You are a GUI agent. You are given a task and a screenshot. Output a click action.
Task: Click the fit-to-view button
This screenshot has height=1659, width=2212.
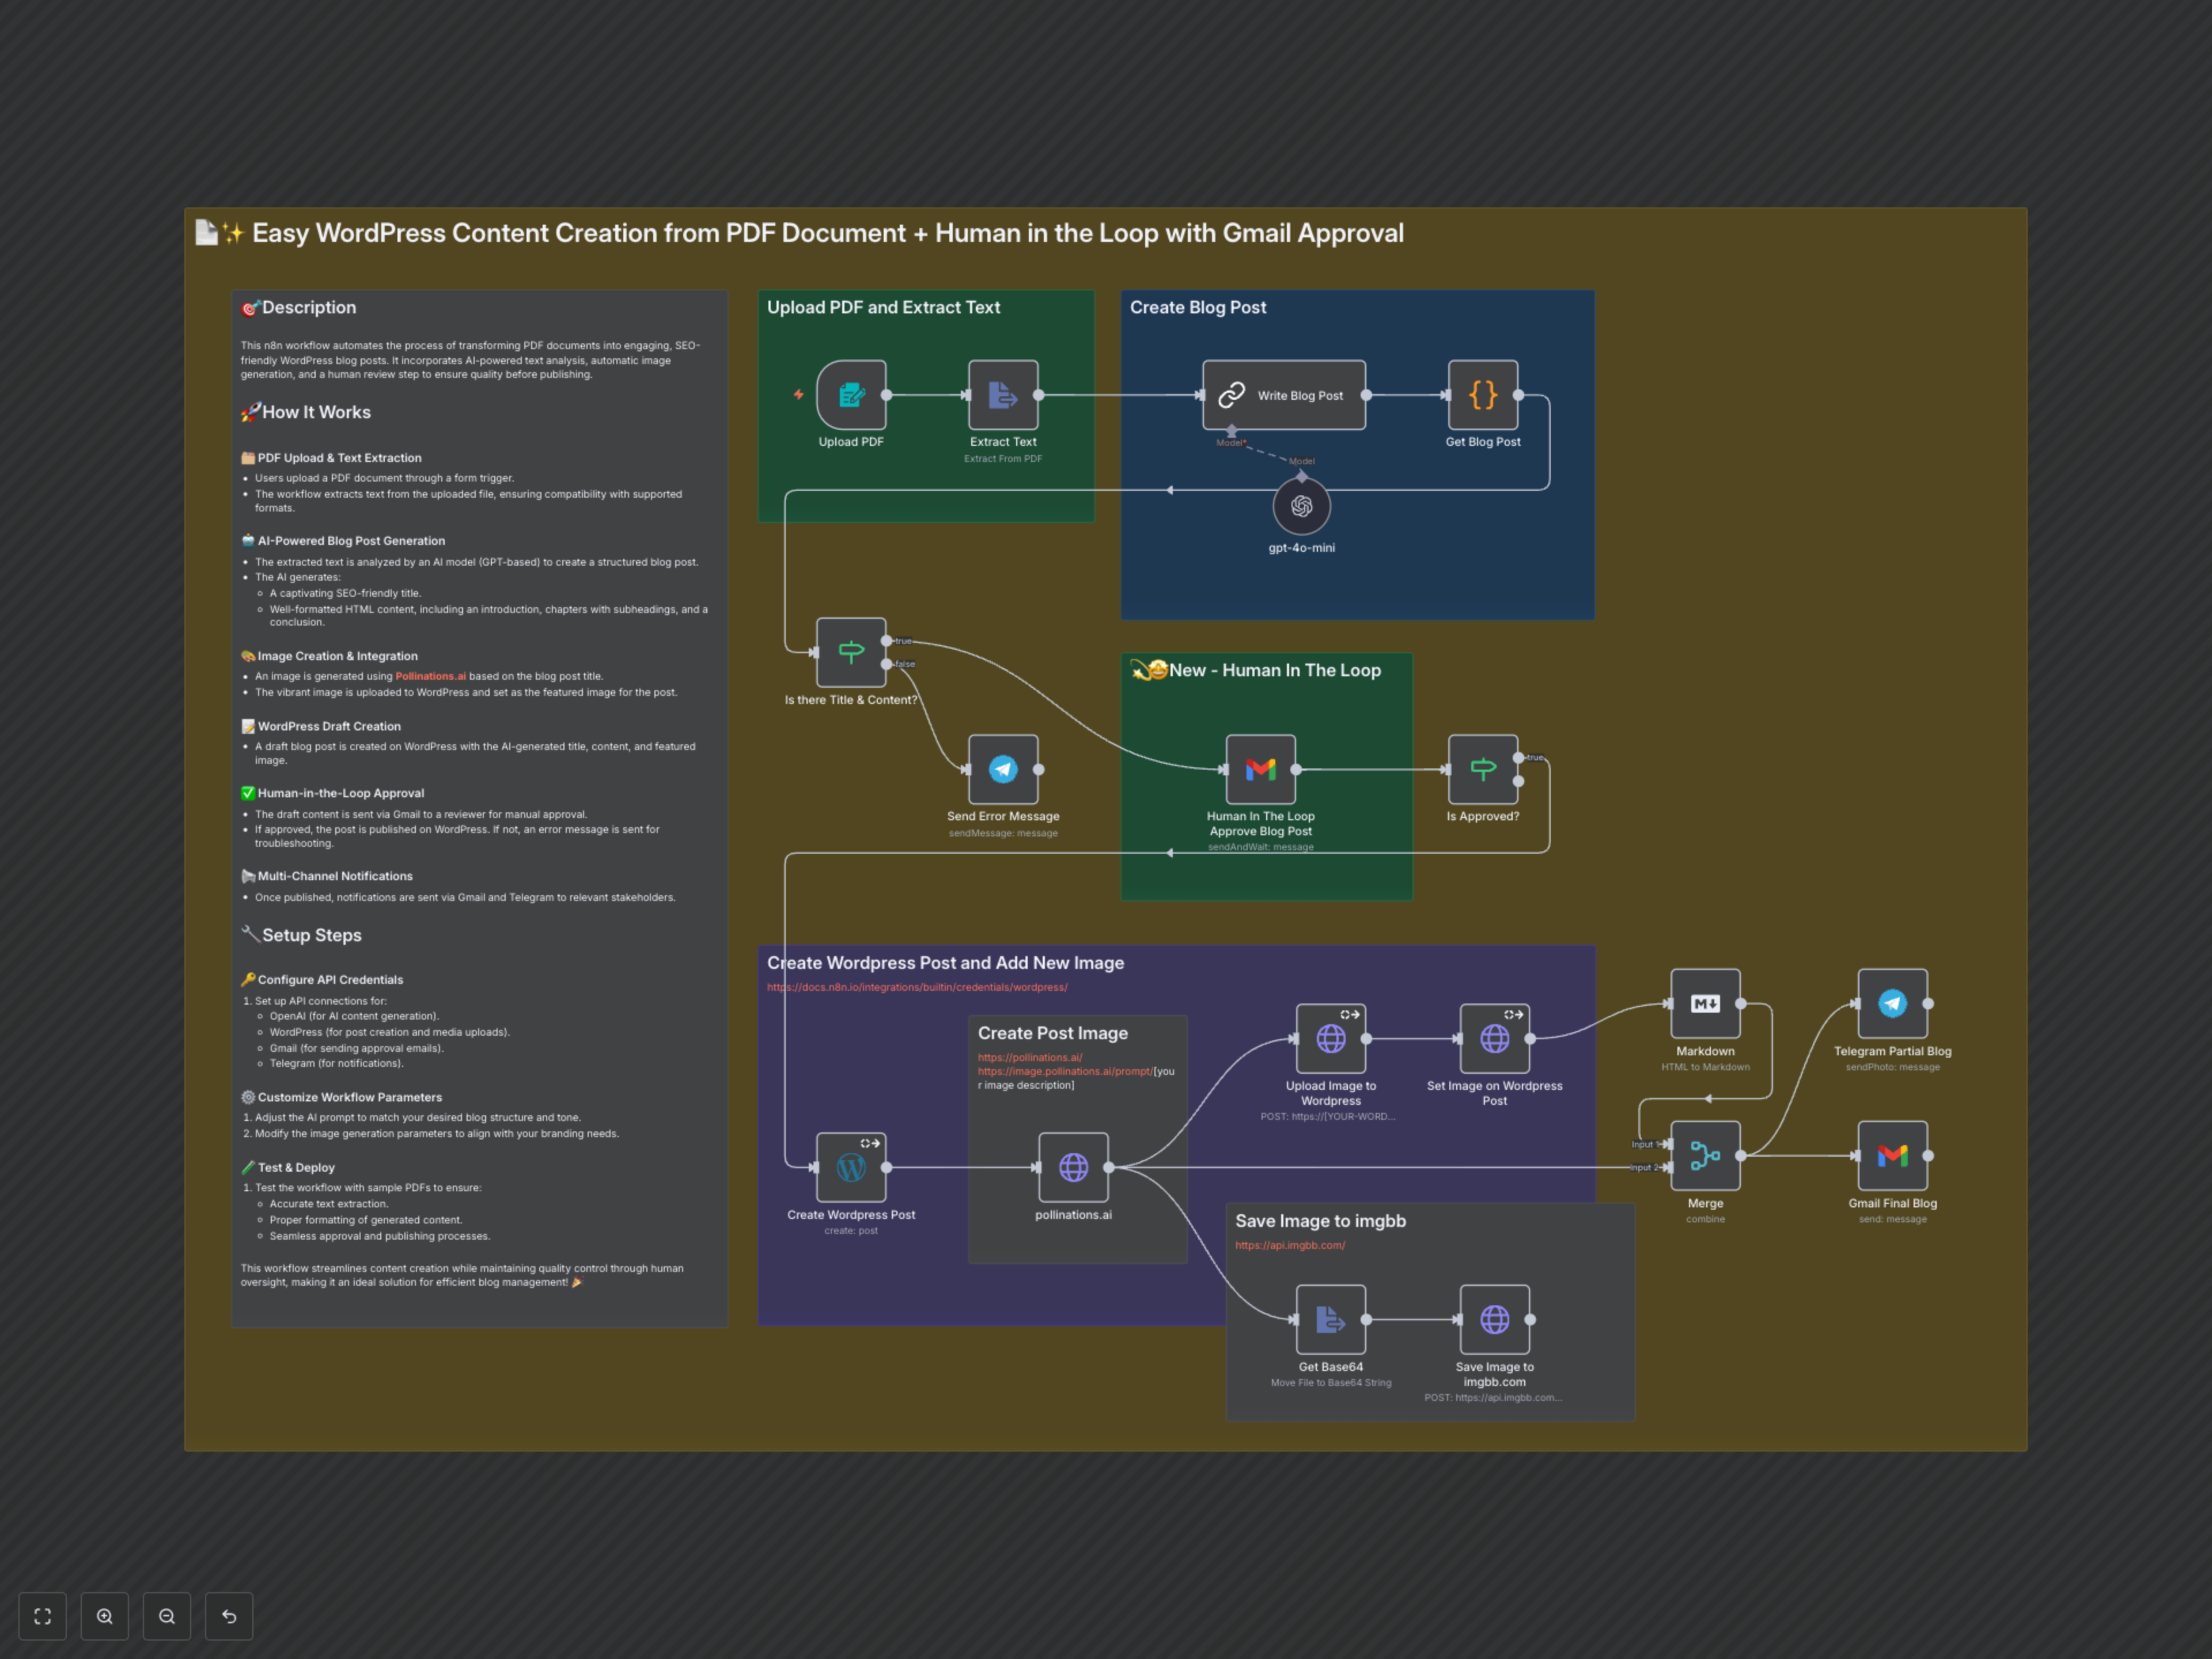(42, 1616)
